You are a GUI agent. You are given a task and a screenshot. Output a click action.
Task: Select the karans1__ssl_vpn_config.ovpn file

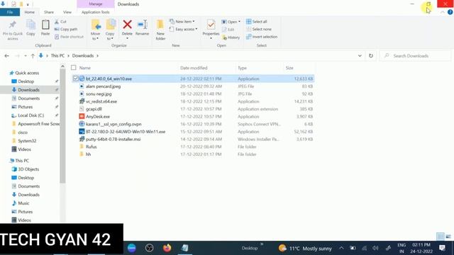coord(113,124)
